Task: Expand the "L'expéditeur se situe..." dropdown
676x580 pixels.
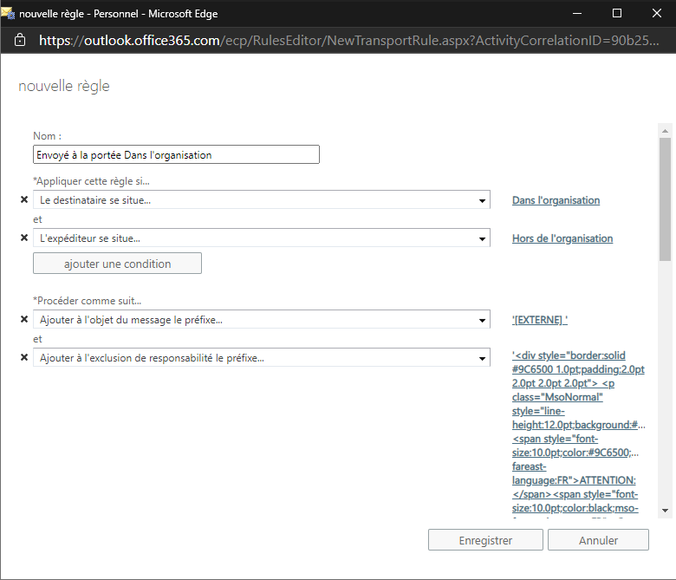Action: click(x=261, y=238)
